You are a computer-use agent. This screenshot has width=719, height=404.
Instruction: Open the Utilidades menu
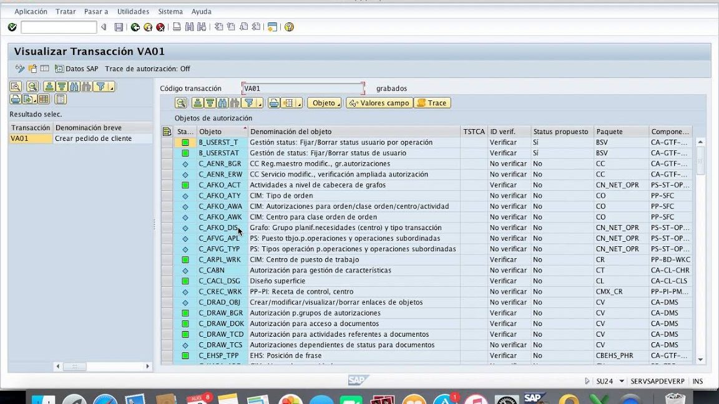click(x=134, y=11)
